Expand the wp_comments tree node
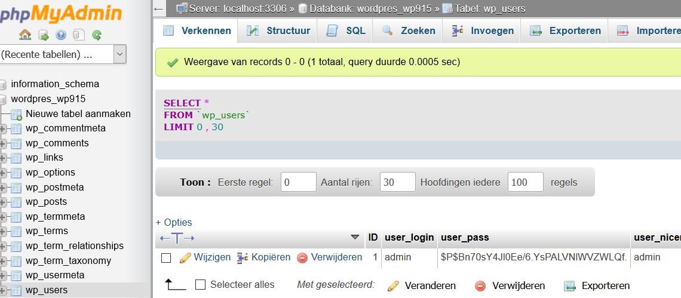681x298 pixels. [x=3, y=143]
